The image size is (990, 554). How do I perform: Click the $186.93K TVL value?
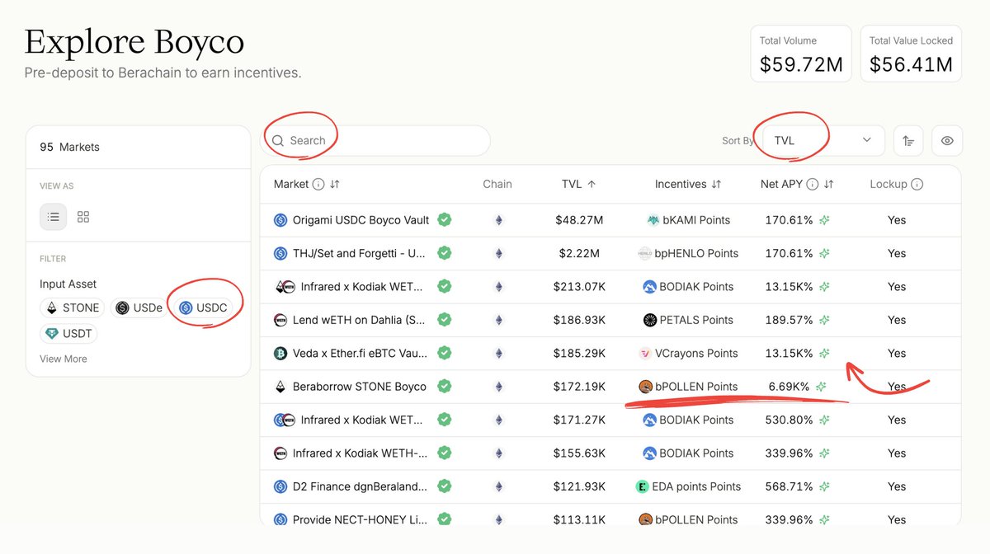[579, 320]
